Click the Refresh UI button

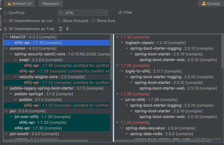point(19,4)
